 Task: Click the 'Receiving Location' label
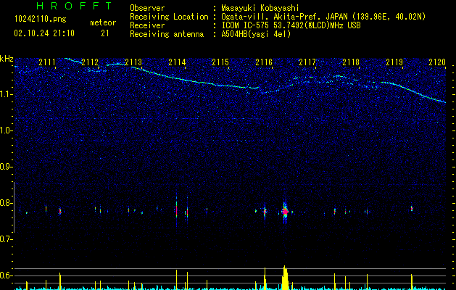click(169, 17)
